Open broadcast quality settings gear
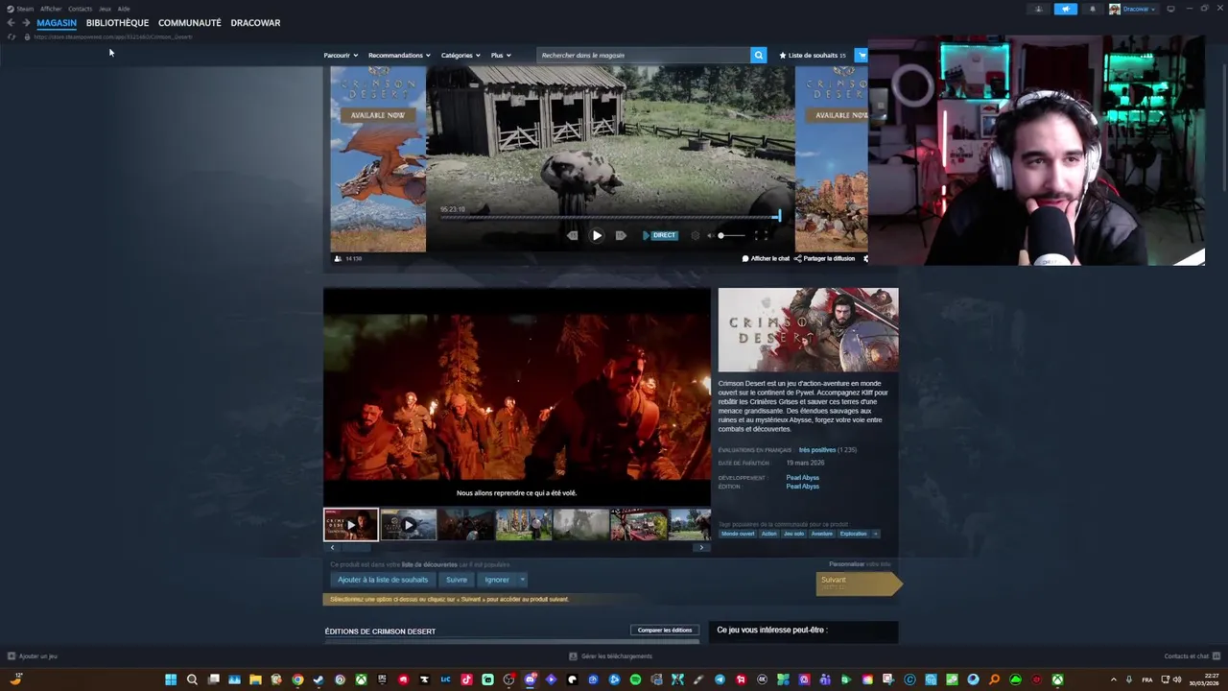The width and height of the screenshot is (1228, 691). pyautogui.click(x=696, y=235)
